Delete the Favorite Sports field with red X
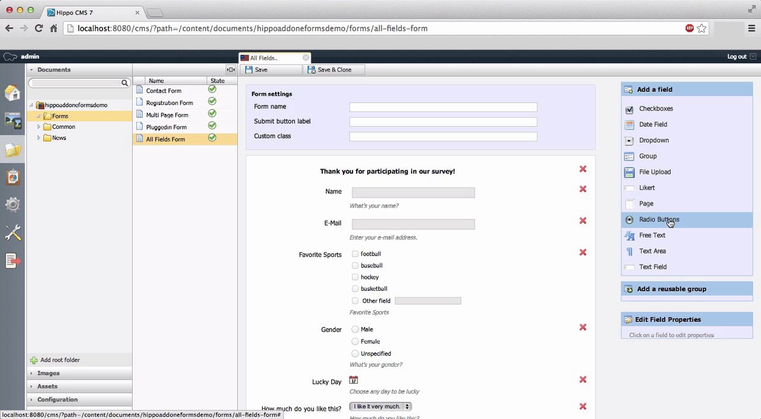The image size is (761, 419). 583,252
